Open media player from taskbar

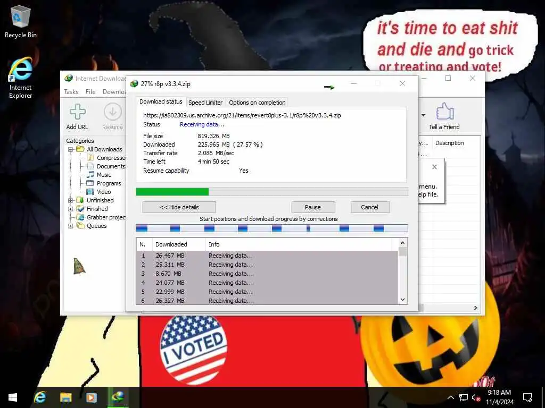[x=92, y=397]
